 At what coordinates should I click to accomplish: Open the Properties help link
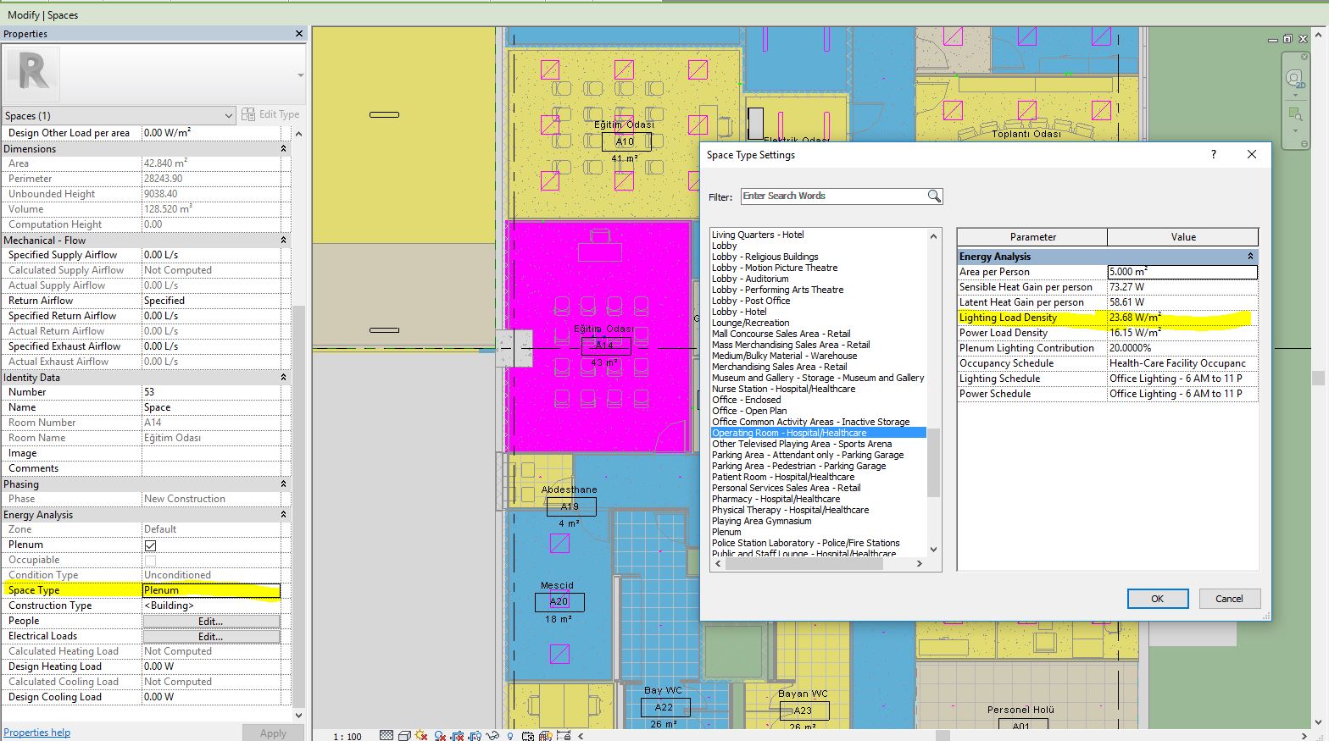[x=36, y=733]
